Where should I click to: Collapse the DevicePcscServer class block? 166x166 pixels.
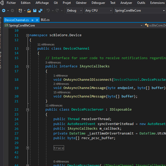coord(27,110)
